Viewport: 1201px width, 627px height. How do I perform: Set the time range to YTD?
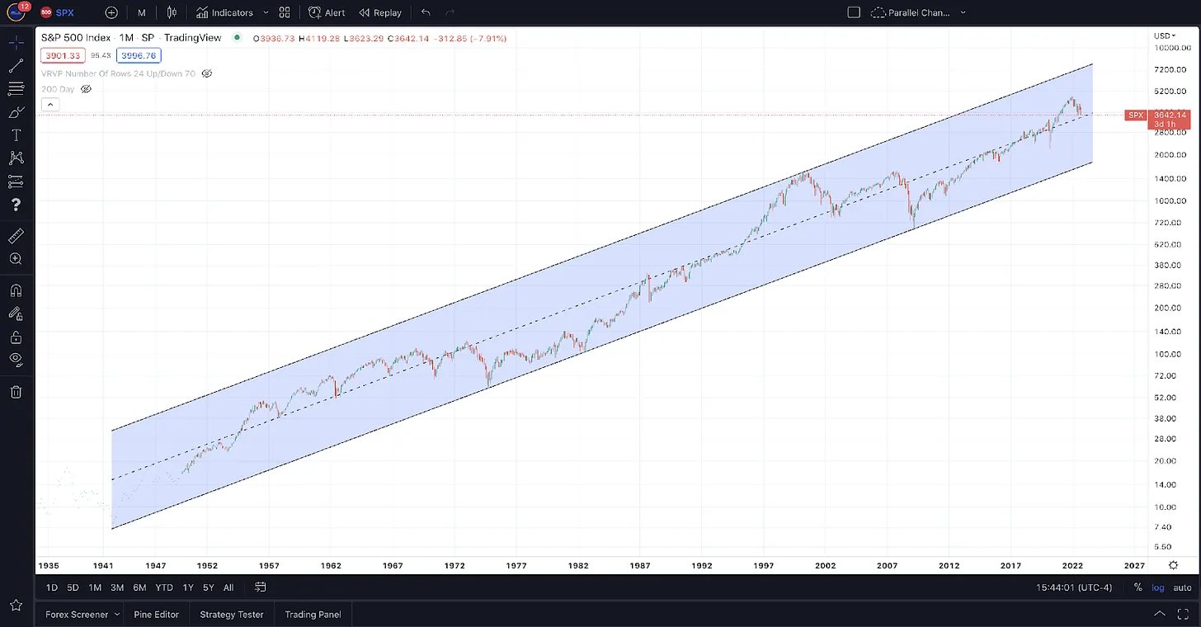coord(164,587)
